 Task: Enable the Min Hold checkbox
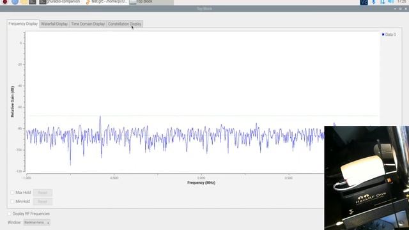click(x=12, y=201)
